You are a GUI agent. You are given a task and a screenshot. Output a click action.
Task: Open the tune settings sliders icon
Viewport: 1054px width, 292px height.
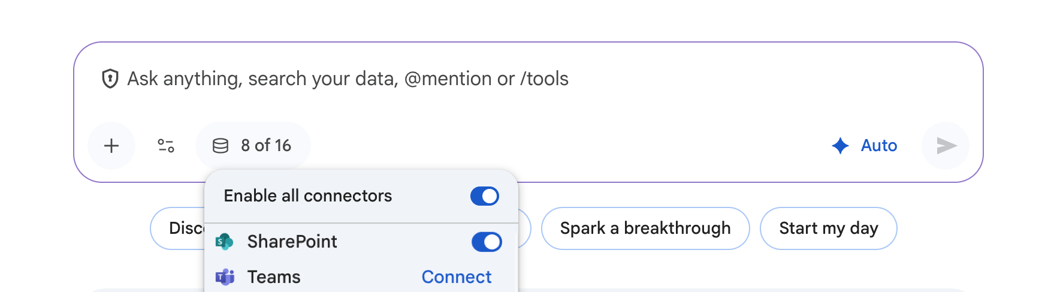pos(166,146)
